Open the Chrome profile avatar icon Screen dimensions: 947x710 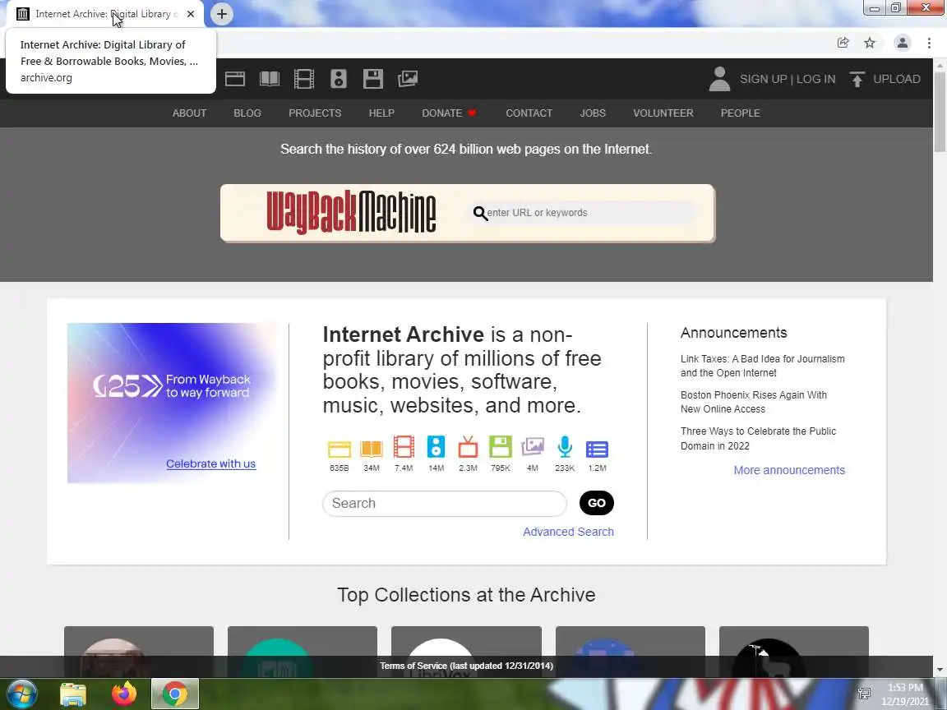pyautogui.click(x=903, y=42)
